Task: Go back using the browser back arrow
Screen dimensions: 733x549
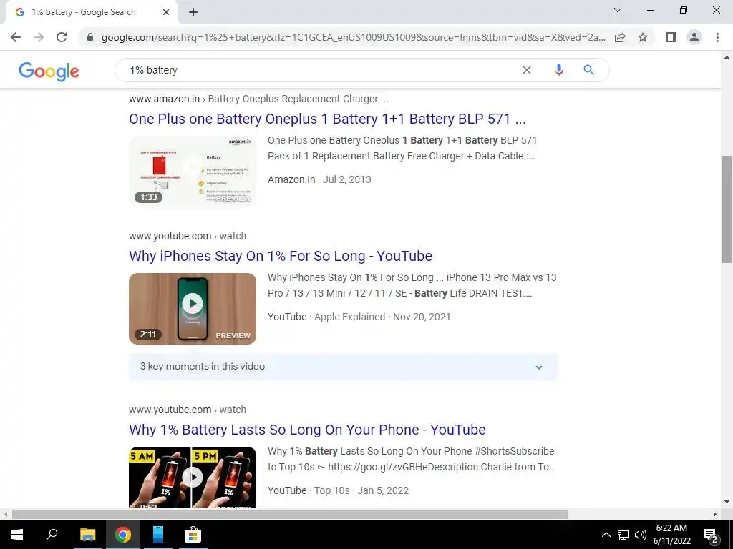Action: (16, 37)
